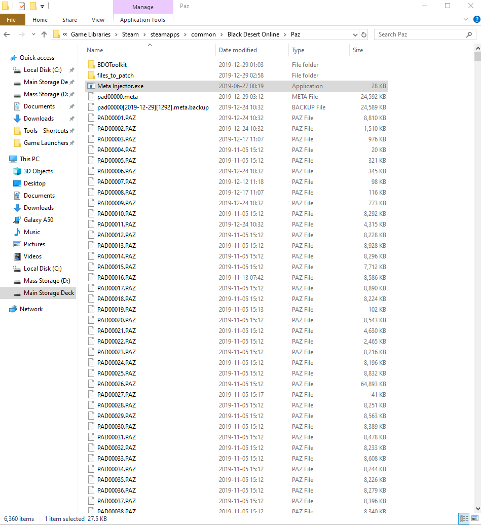The image size is (481, 525).
Task: Switch to large icons view in status bar
Action: (474, 518)
